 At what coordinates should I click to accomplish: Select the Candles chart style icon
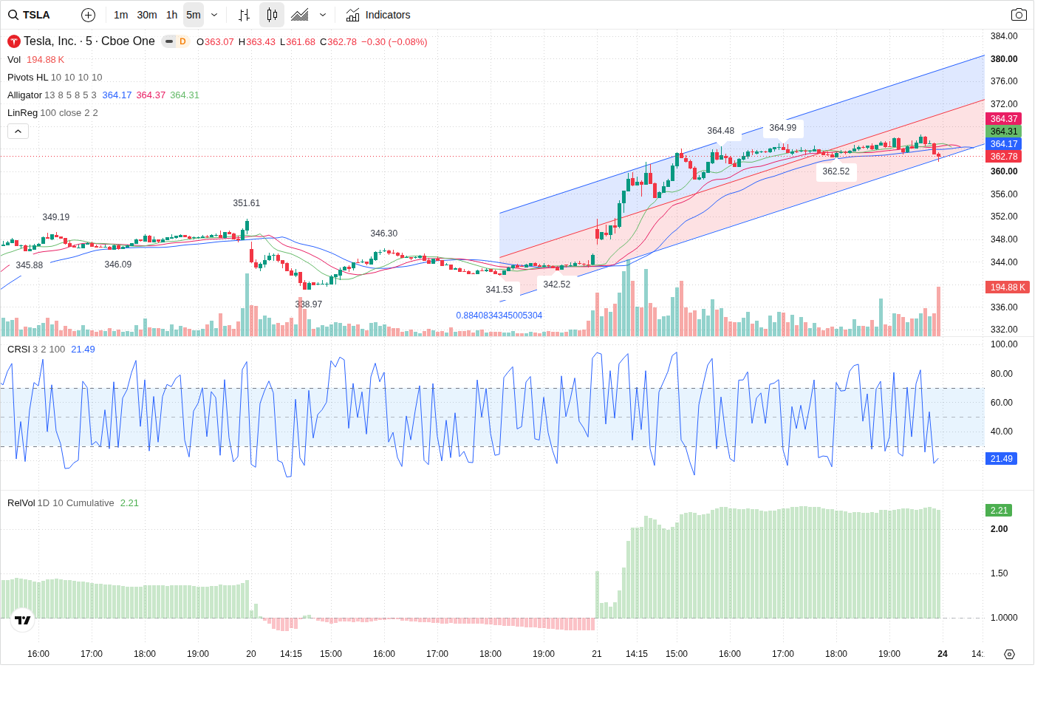(272, 15)
